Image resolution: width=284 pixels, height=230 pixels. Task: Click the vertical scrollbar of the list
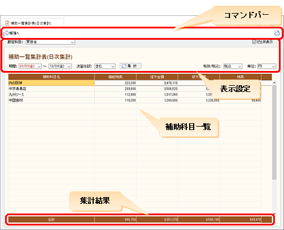click(274, 132)
